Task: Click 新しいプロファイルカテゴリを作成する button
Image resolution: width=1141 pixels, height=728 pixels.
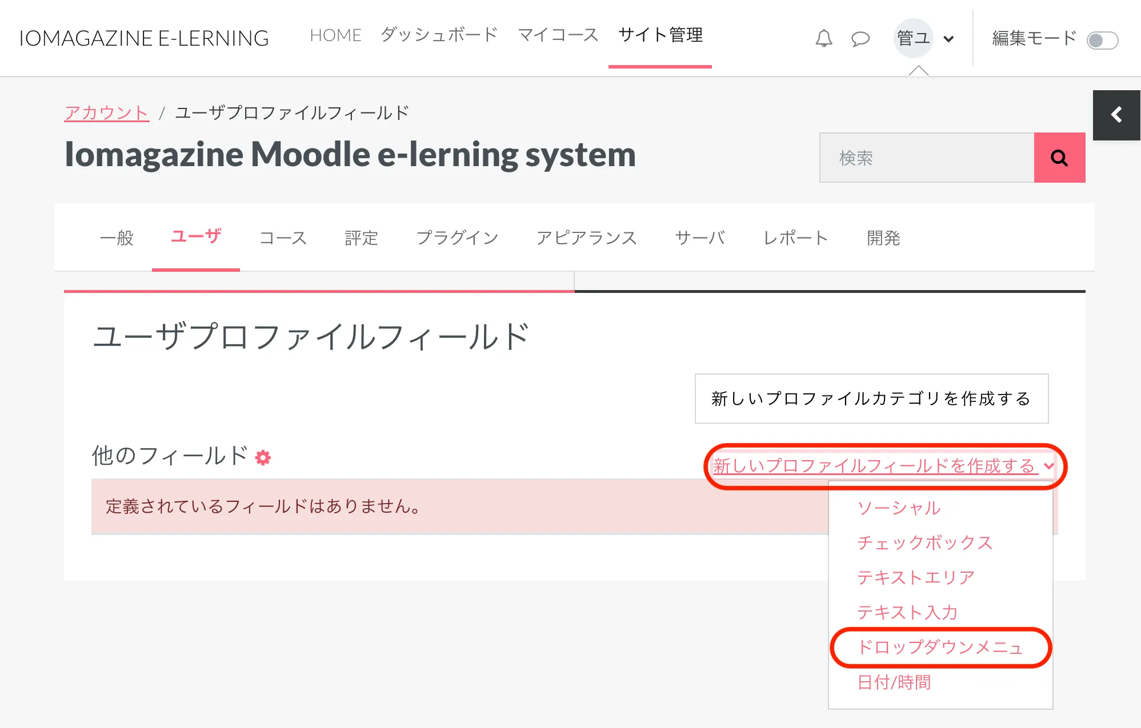Action: (x=871, y=399)
